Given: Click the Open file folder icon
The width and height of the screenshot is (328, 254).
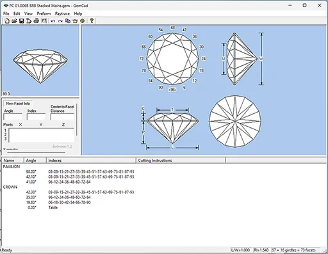Looking at the screenshot, I should tap(14, 21).
